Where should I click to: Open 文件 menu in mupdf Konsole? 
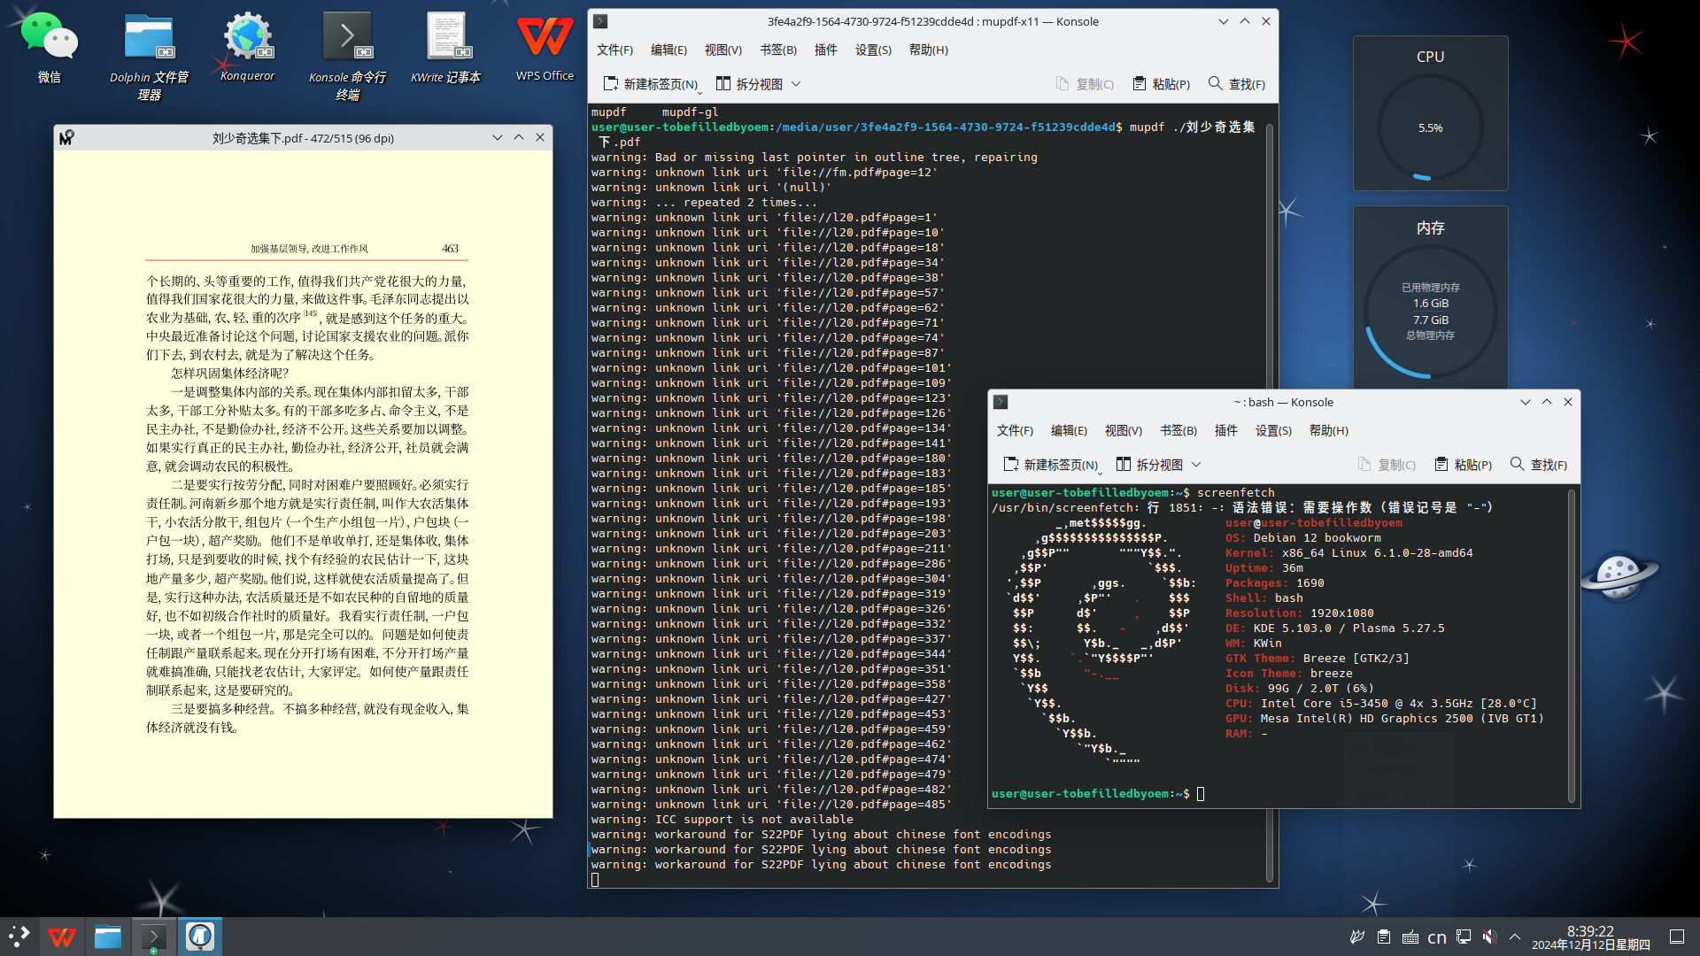point(614,50)
